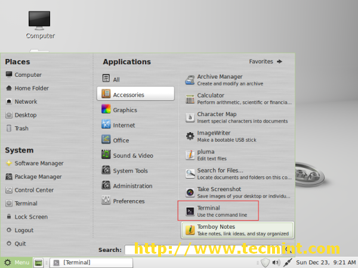Select the All applications category
Viewport: 358px width, 268px height.
tap(135, 79)
